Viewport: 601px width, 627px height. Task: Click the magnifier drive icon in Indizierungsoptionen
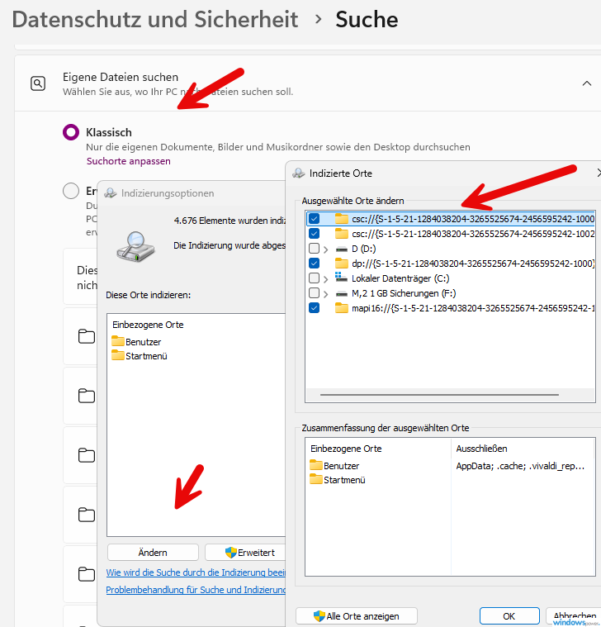pos(136,246)
